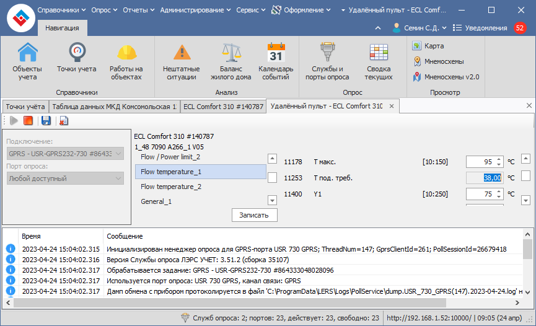The width and height of the screenshot is (536, 326).
Task: Click the clear log document icon
Action: pos(64,120)
